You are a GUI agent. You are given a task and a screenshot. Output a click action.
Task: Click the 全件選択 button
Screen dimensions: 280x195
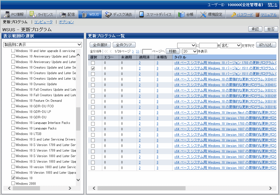point(100,45)
